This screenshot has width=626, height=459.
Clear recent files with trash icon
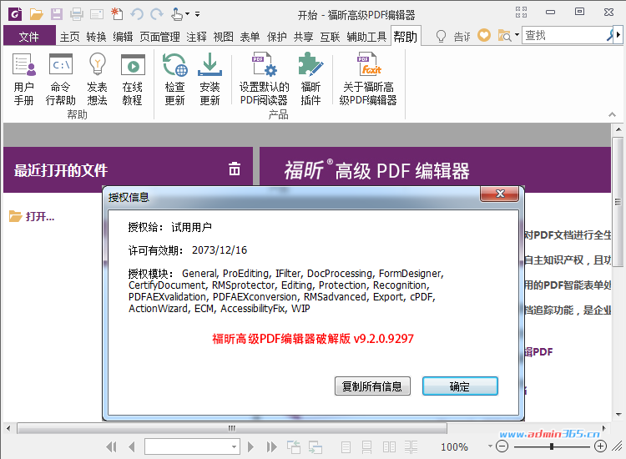pos(235,169)
